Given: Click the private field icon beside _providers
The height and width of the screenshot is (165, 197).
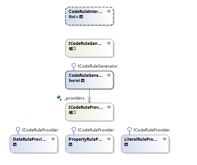Looking at the screenshot, I should coord(59,98).
